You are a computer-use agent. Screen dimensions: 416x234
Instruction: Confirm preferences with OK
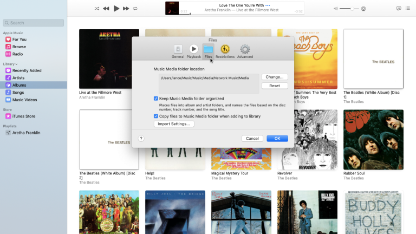[x=277, y=139]
